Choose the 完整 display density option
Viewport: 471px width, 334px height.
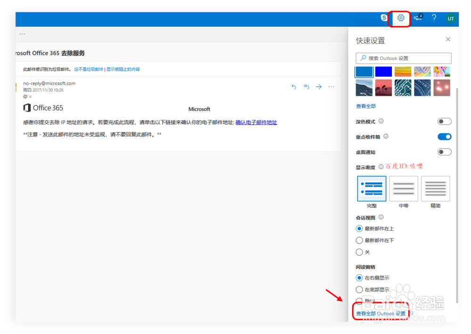pos(372,189)
